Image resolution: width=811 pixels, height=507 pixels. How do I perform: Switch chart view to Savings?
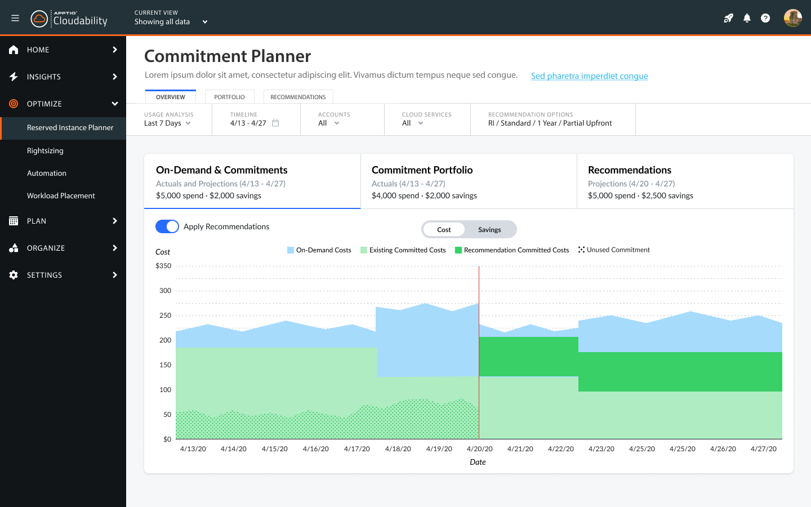click(x=489, y=230)
